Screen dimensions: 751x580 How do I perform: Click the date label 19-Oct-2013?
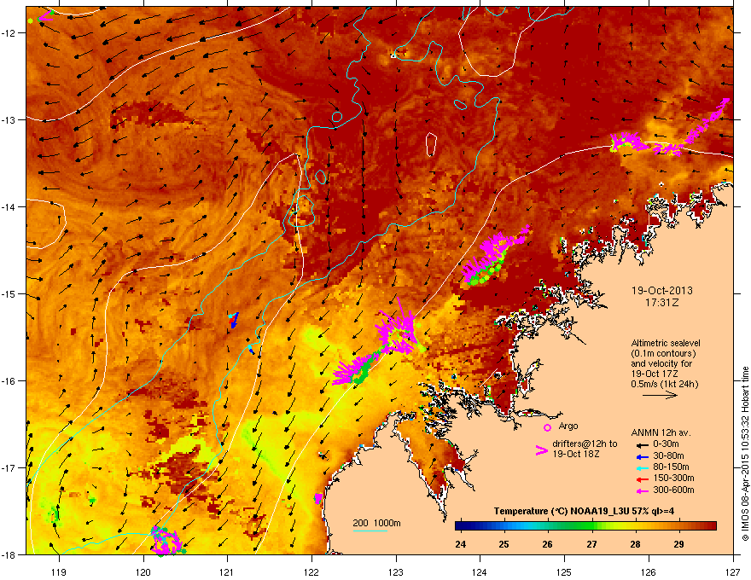662,291
